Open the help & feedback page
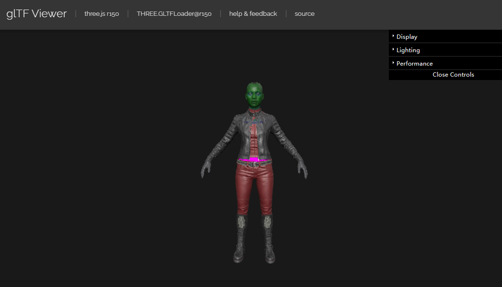This screenshot has width=502, height=287. (253, 14)
